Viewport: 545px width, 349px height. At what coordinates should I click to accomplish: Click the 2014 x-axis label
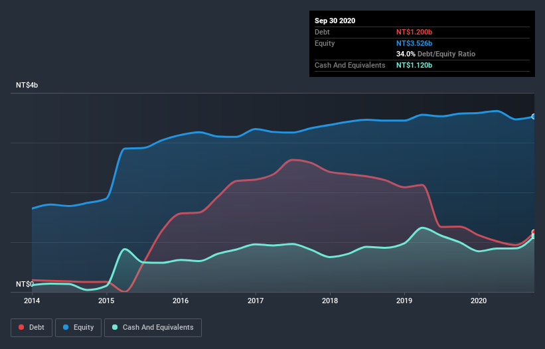point(32,301)
